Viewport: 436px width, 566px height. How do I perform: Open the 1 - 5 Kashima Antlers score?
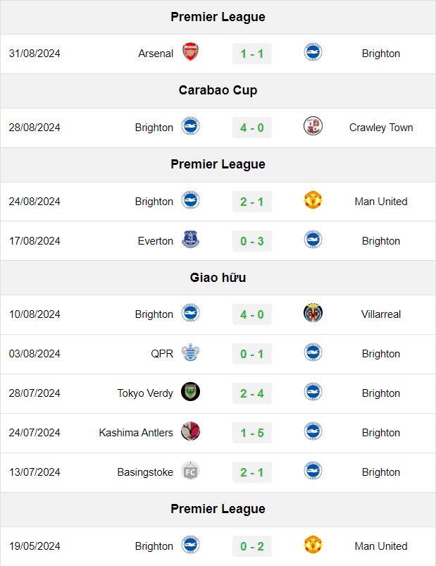252,433
